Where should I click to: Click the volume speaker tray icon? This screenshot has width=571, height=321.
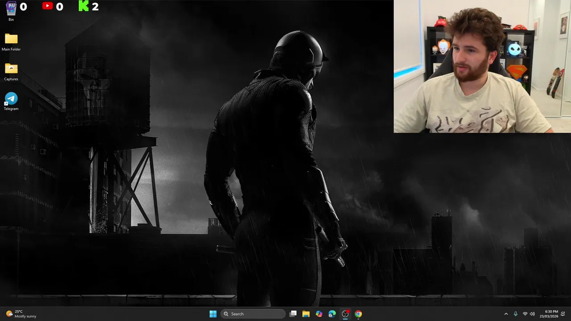tap(532, 314)
